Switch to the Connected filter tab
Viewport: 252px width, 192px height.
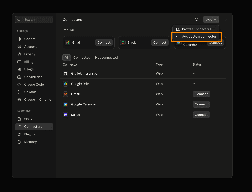pos(82,57)
